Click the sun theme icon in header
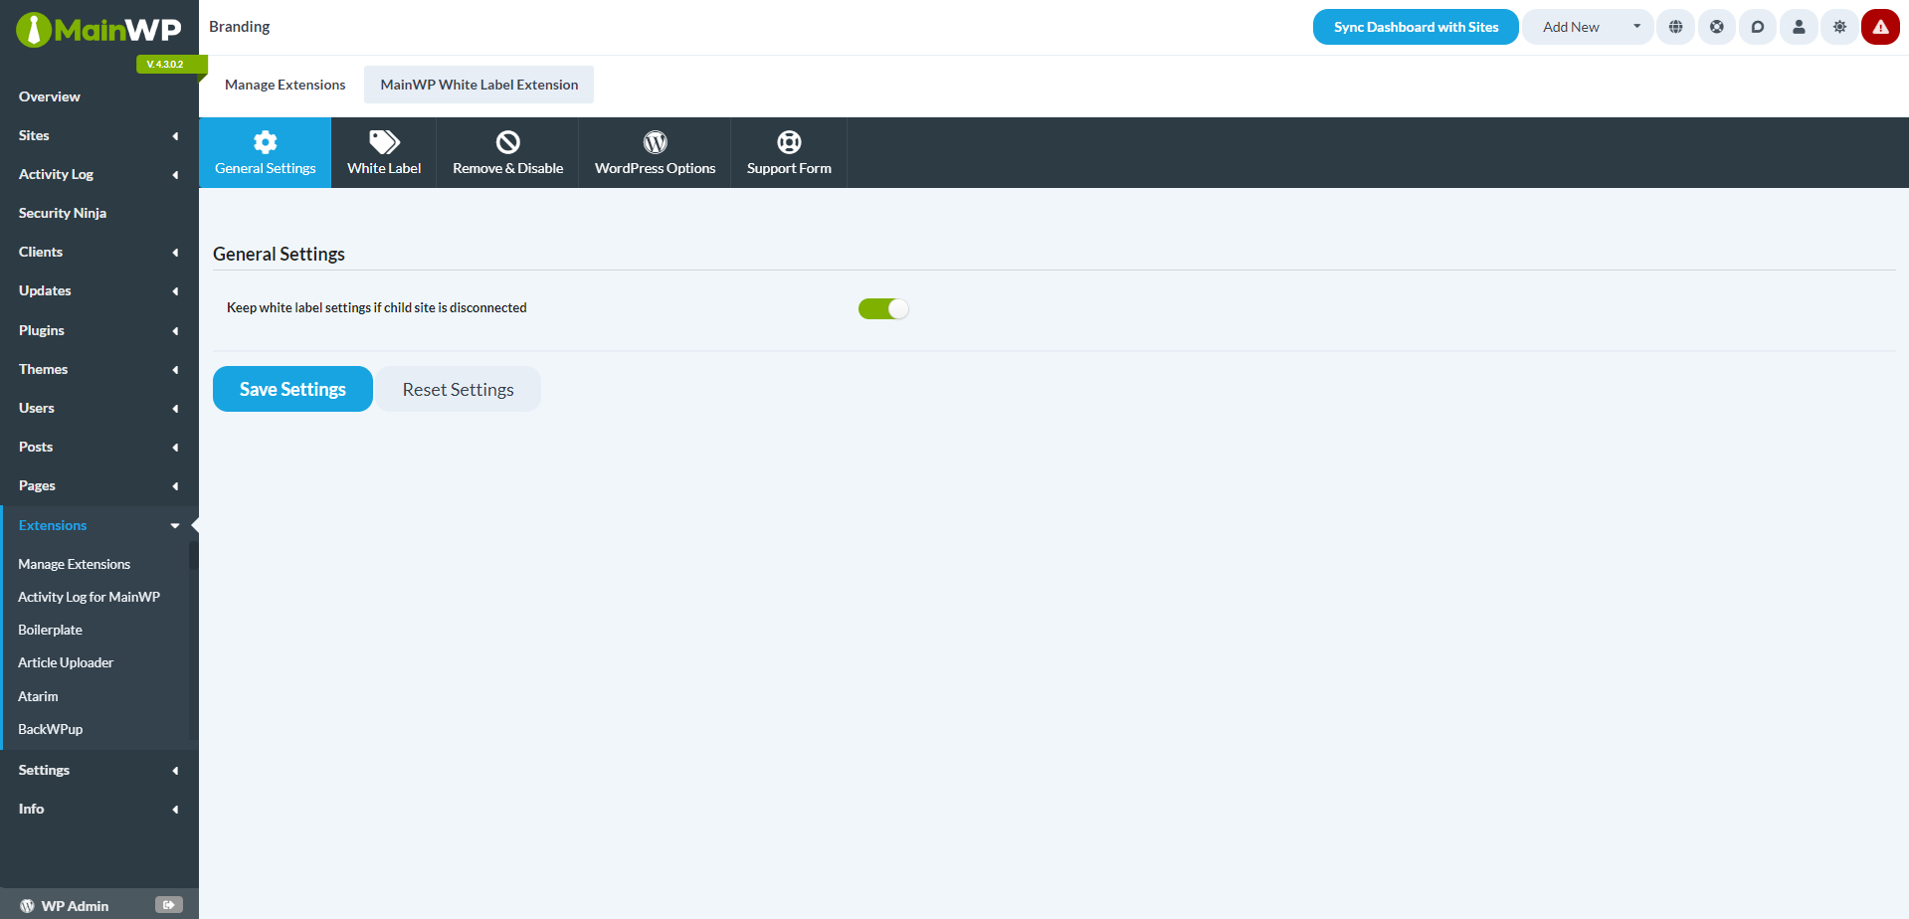 click(x=1839, y=27)
